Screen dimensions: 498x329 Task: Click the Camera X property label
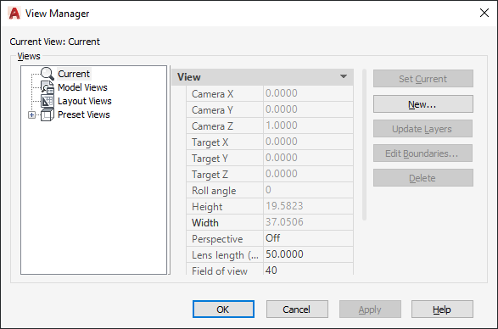coord(212,94)
